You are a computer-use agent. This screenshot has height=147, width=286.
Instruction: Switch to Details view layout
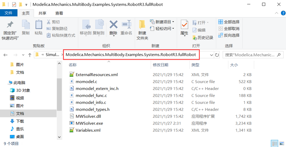tap(274, 143)
